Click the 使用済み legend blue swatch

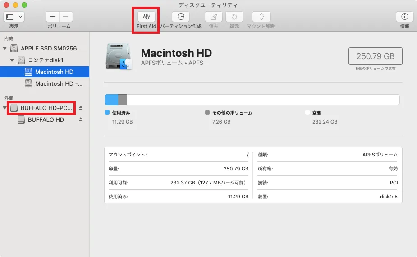tap(107, 112)
